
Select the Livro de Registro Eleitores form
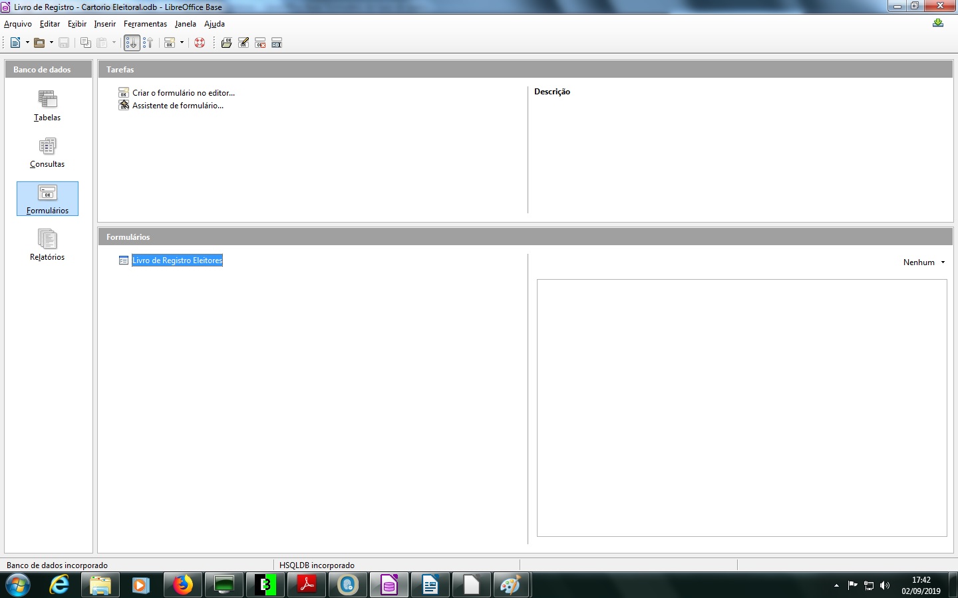click(x=177, y=260)
